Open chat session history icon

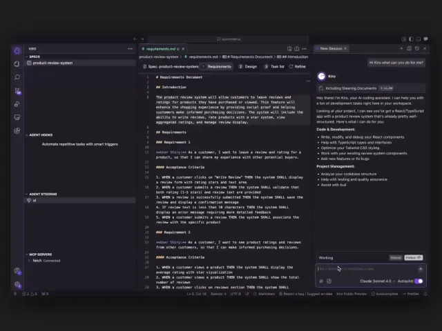coord(417,48)
